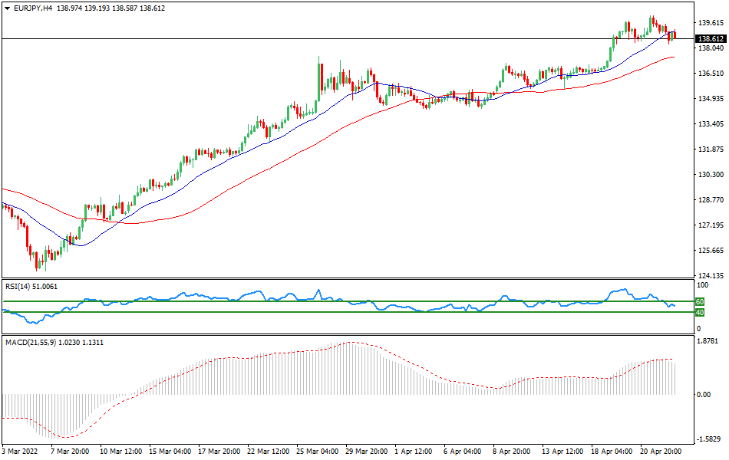
Task: Click the RSI subwindow upper boundary line
Action: (x=345, y=278)
